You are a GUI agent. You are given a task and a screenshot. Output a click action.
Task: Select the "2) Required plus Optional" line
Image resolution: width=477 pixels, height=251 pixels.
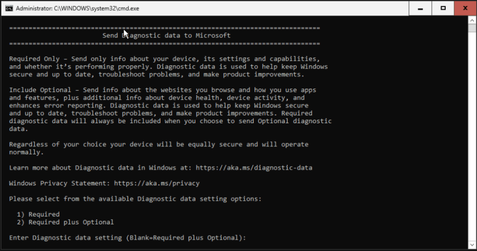[x=65, y=222]
